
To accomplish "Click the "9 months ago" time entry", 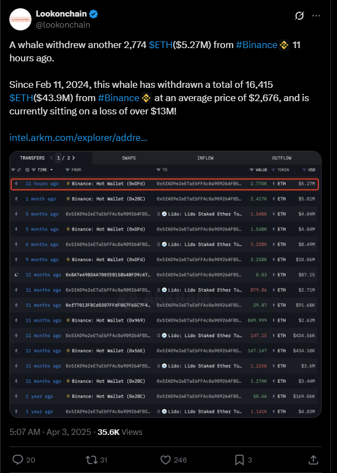I will click(42, 260).
